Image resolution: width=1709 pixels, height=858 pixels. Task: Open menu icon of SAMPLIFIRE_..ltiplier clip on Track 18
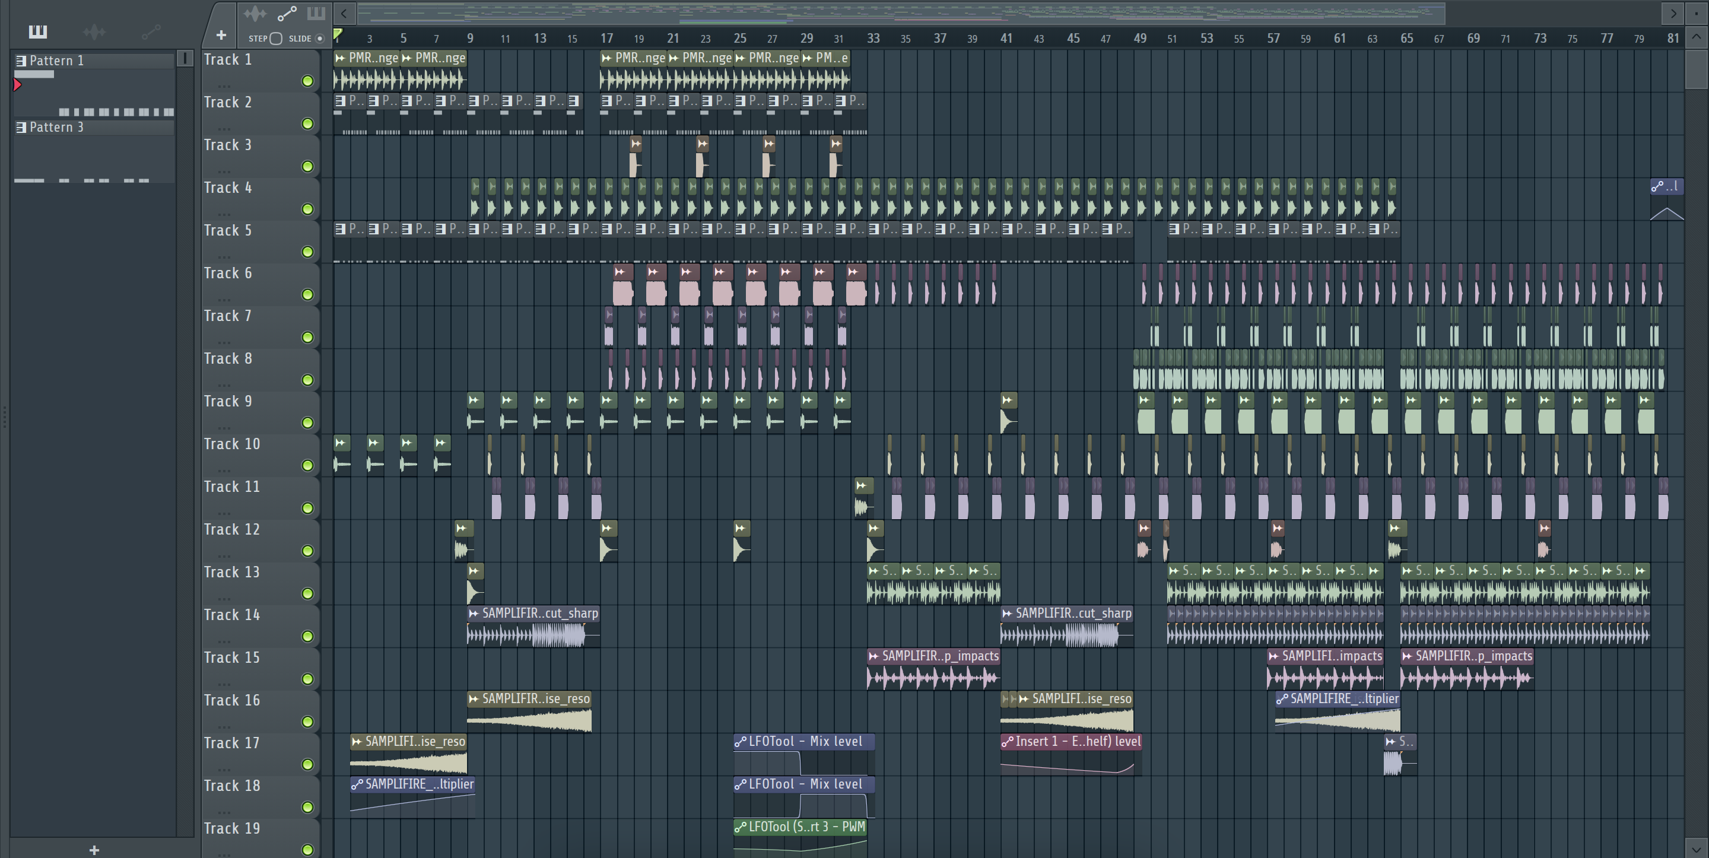point(357,784)
